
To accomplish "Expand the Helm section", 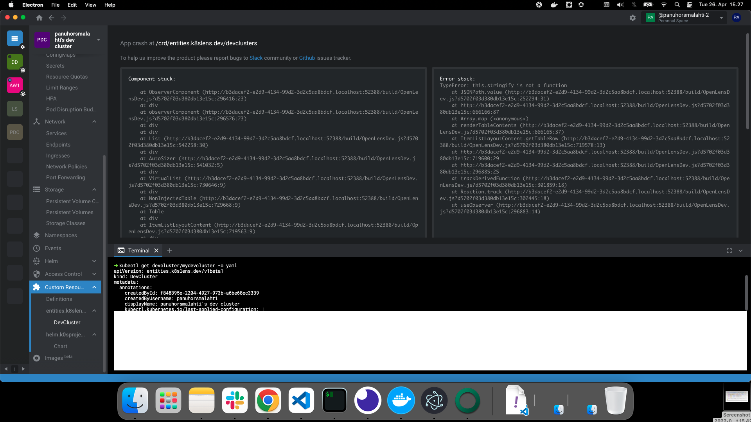I will (94, 261).
